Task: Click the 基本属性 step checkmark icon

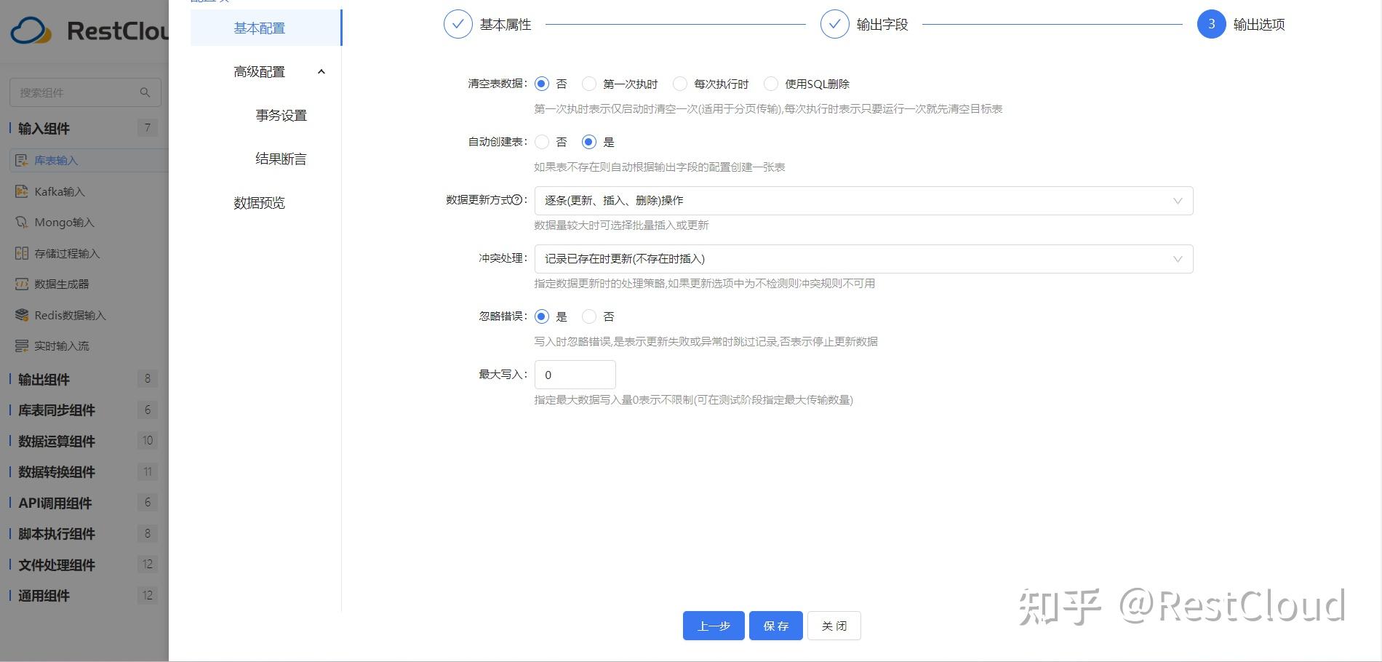Action: click(x=458, y=24)
